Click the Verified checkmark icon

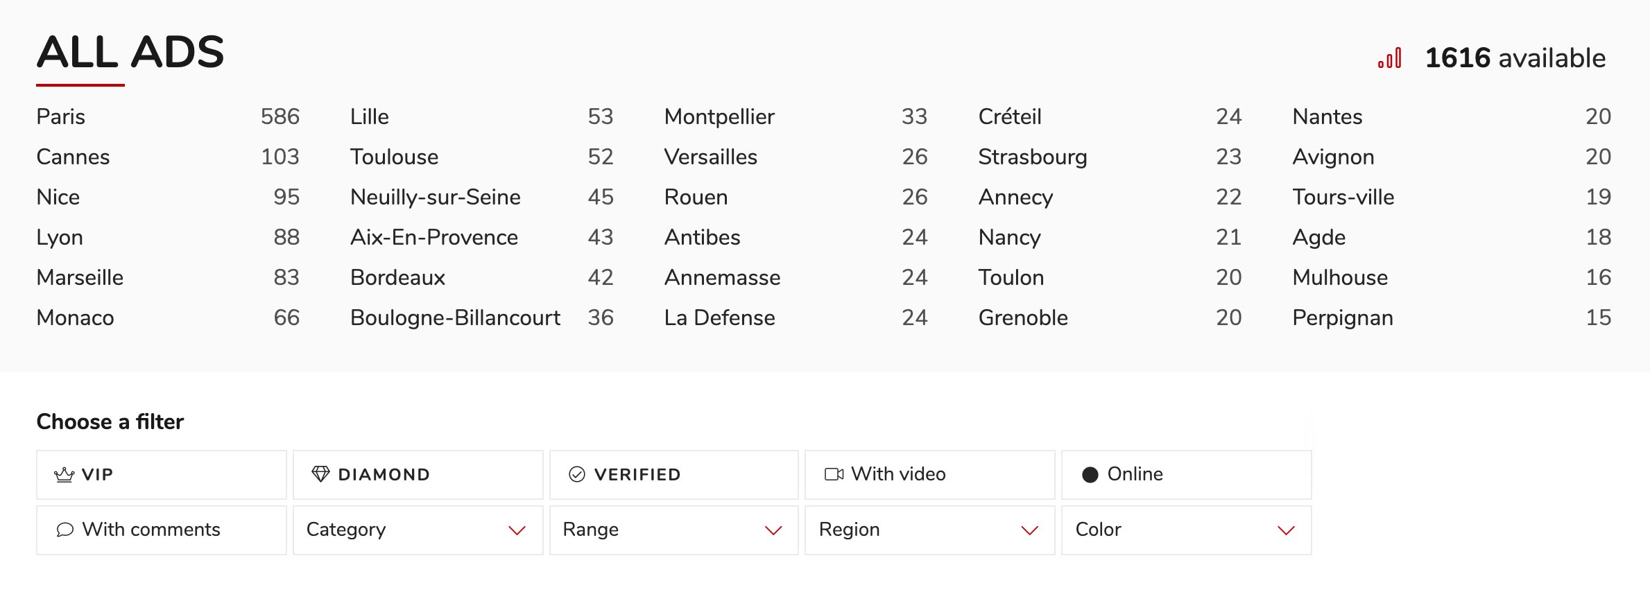click(x=577, y=474)
